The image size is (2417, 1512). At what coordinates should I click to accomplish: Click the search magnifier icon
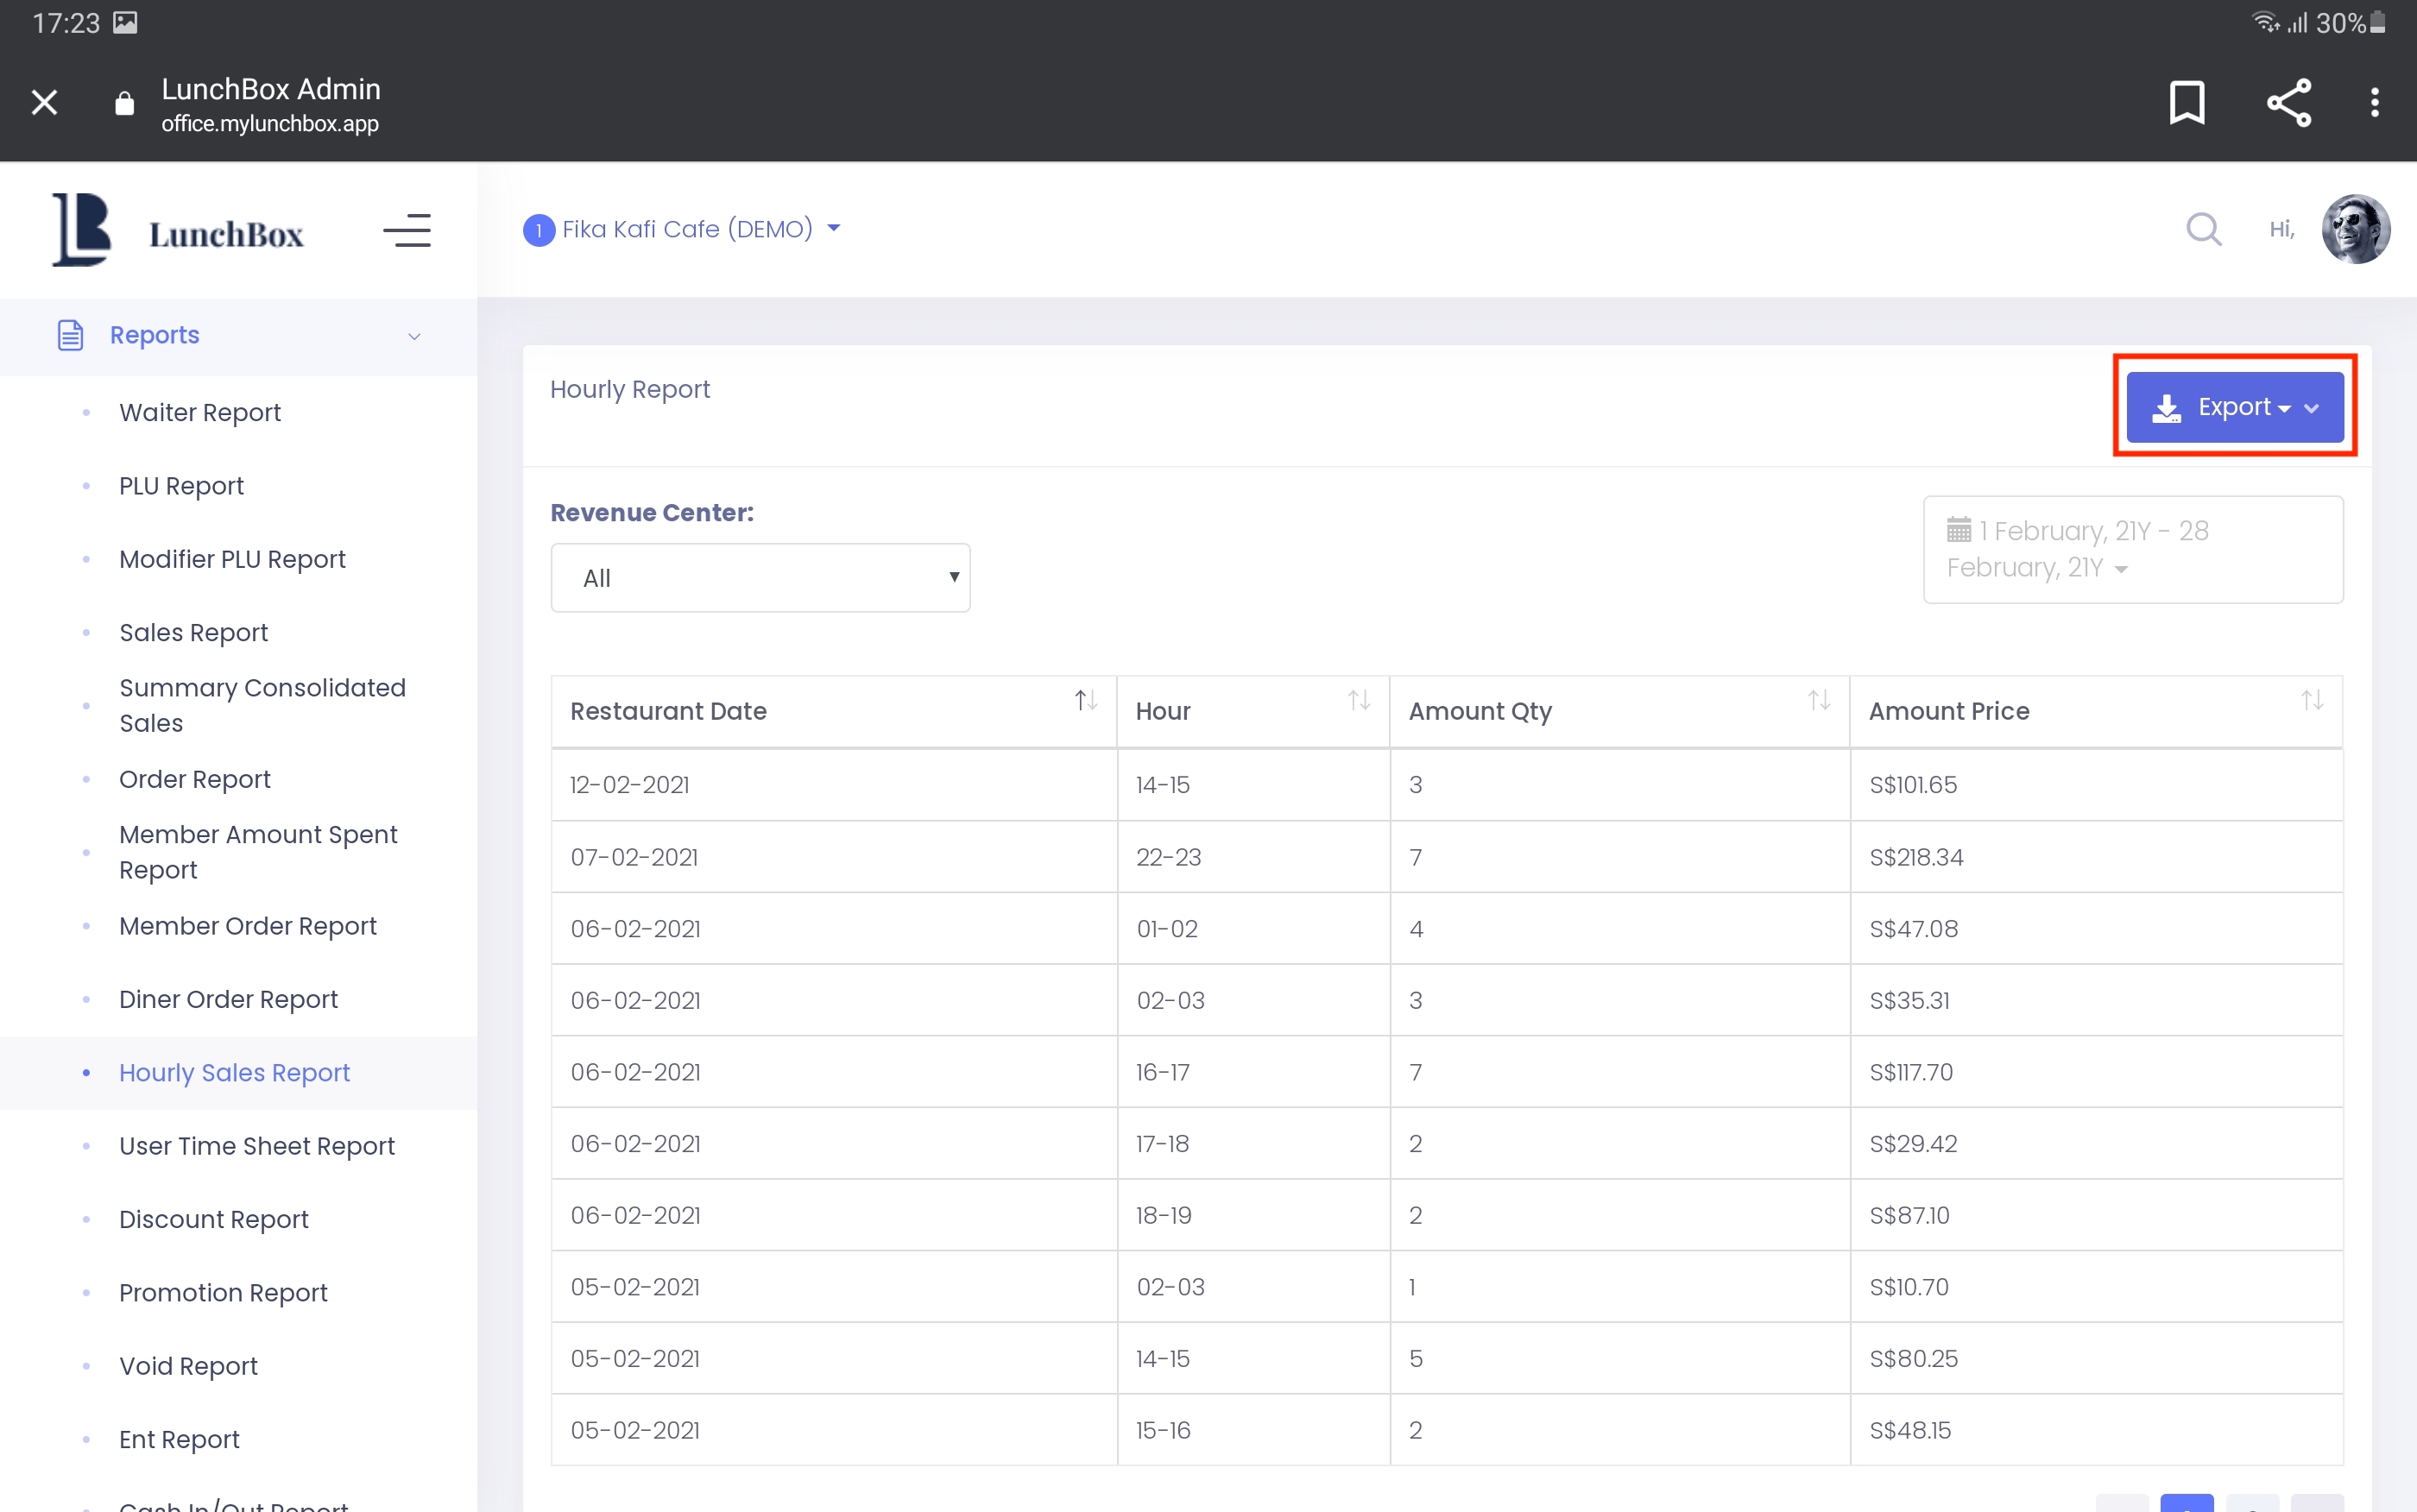[2203, 229]
